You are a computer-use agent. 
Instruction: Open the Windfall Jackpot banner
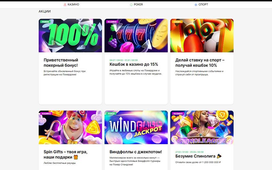coord(136,127)
